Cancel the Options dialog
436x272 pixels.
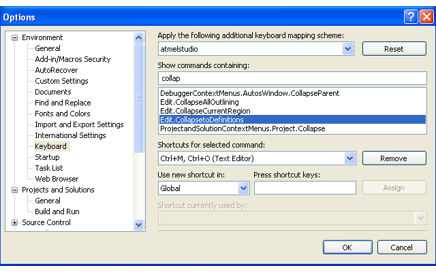[x=402, y=248]
